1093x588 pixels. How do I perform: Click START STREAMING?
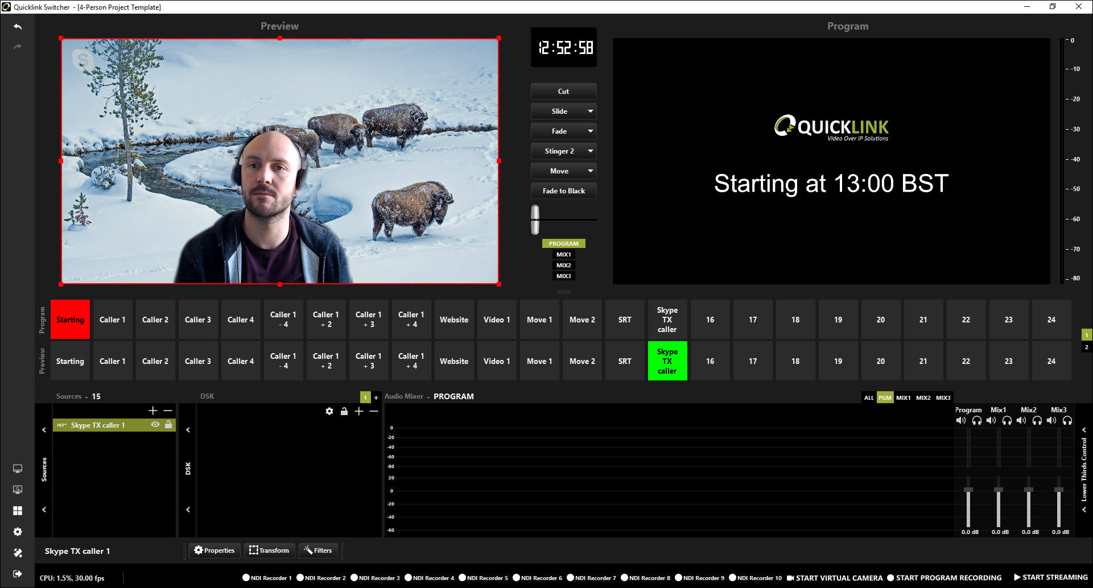[1050, 578]
